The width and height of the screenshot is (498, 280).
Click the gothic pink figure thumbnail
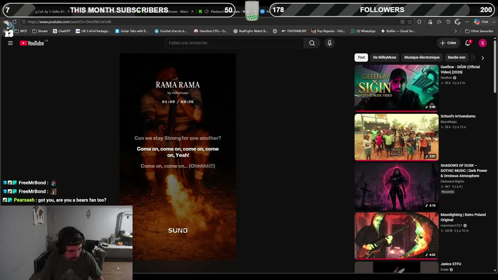tap(396, 187)
